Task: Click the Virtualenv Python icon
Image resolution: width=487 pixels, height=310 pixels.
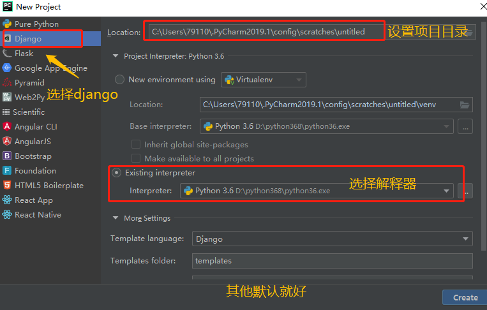Action: point(229,80)
